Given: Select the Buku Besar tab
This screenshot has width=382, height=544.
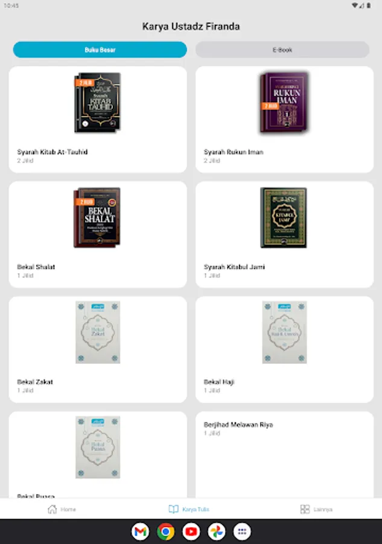Looking at the screenshot, I should 100,50.
